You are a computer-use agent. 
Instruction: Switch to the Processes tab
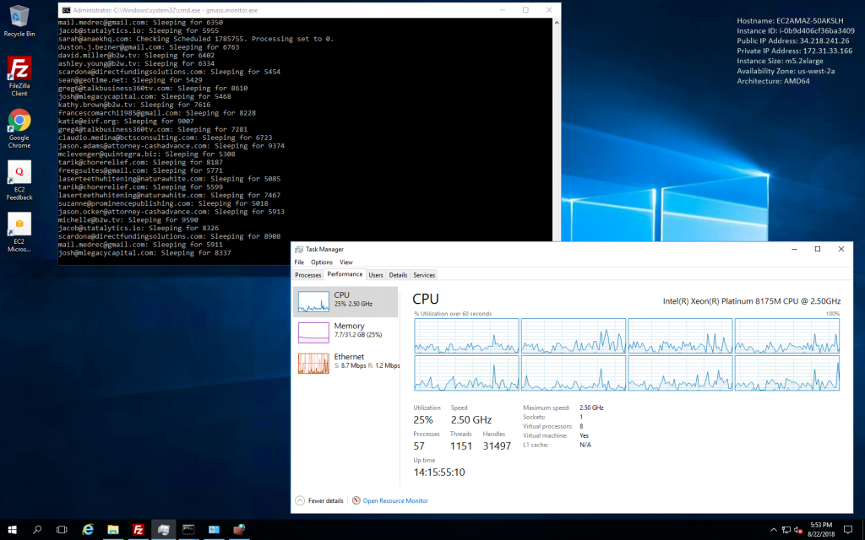tap(307, 275)
